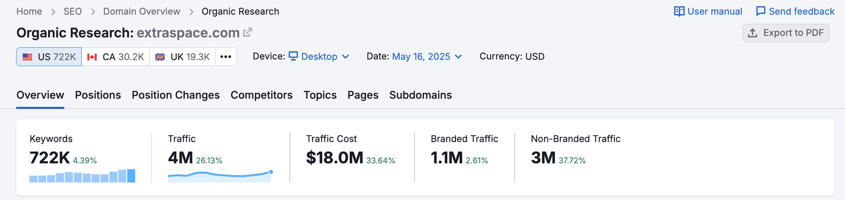Viewport: 845px width, 200px height.
Task: Open the extraspace.com external link icon
Action: point(247,33)
